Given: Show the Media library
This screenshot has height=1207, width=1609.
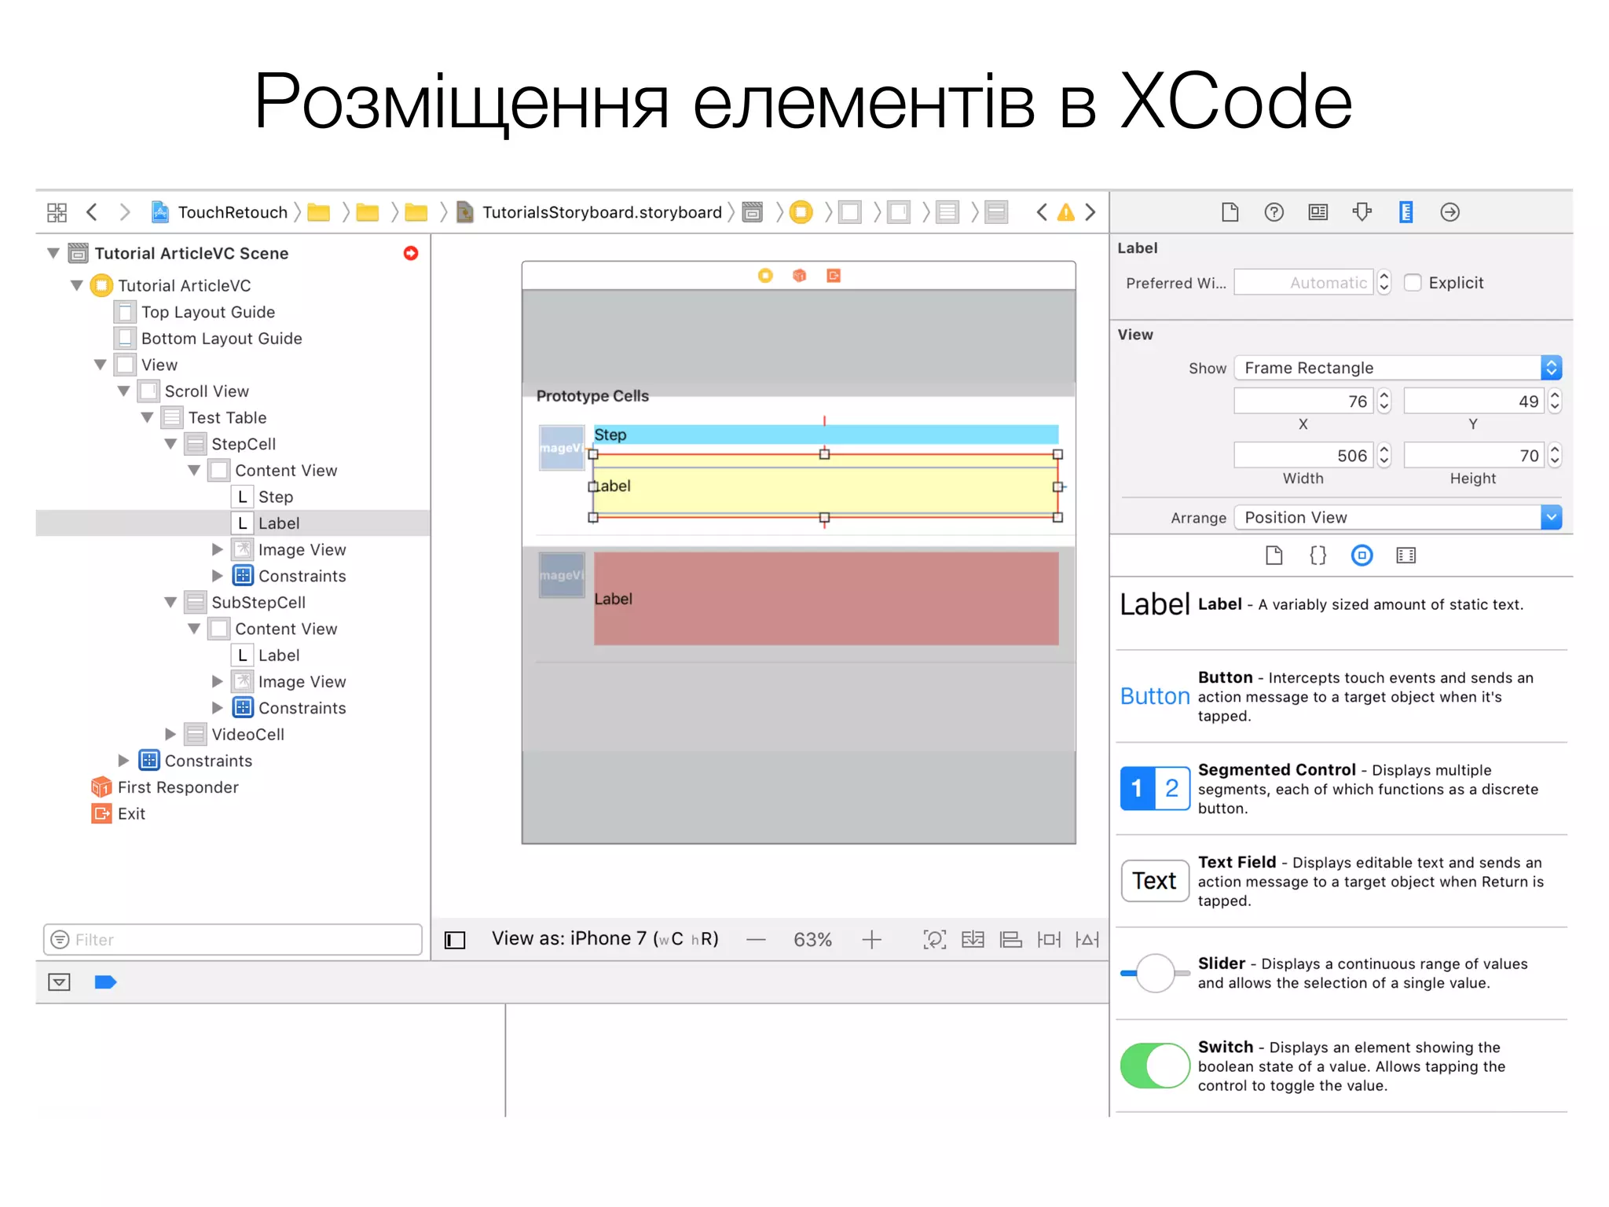Looking at the screenshot, I should (x=1406, y=556).
